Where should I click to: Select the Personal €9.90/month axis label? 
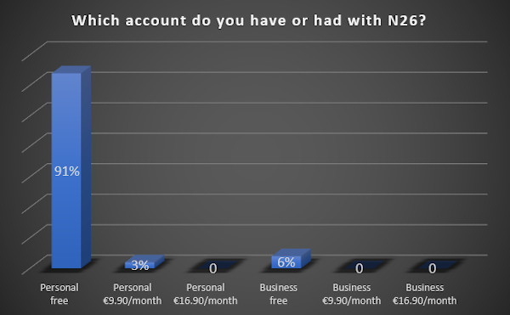133,294
